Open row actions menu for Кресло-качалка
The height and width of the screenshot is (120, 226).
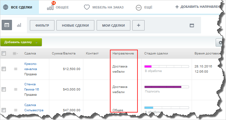(16, 69)
